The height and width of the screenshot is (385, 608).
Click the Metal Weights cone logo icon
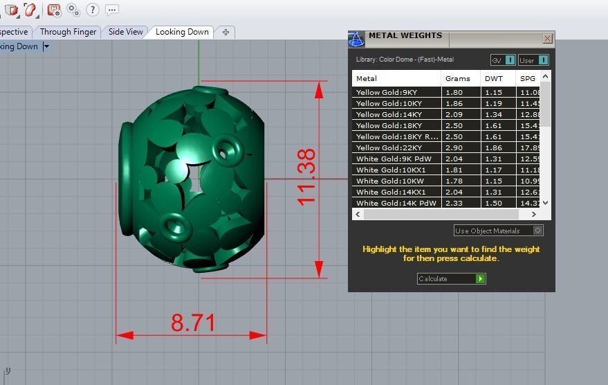click(x=356, y=38)
